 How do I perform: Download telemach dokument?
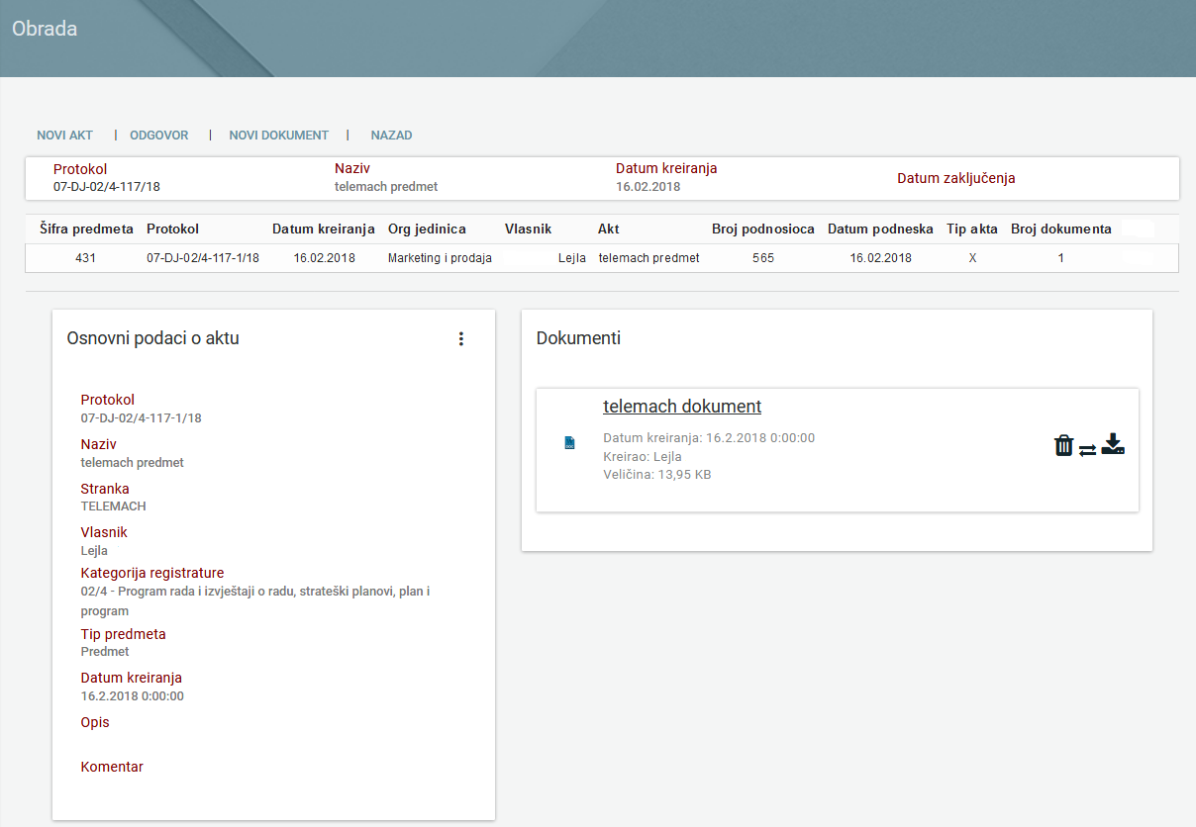(1113, 444)
